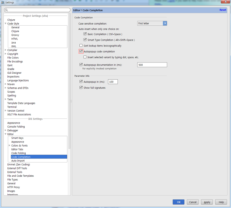The image size is (231, 208).
Task: Select Editor Tabs settings
Action: (x=17, y=149)
